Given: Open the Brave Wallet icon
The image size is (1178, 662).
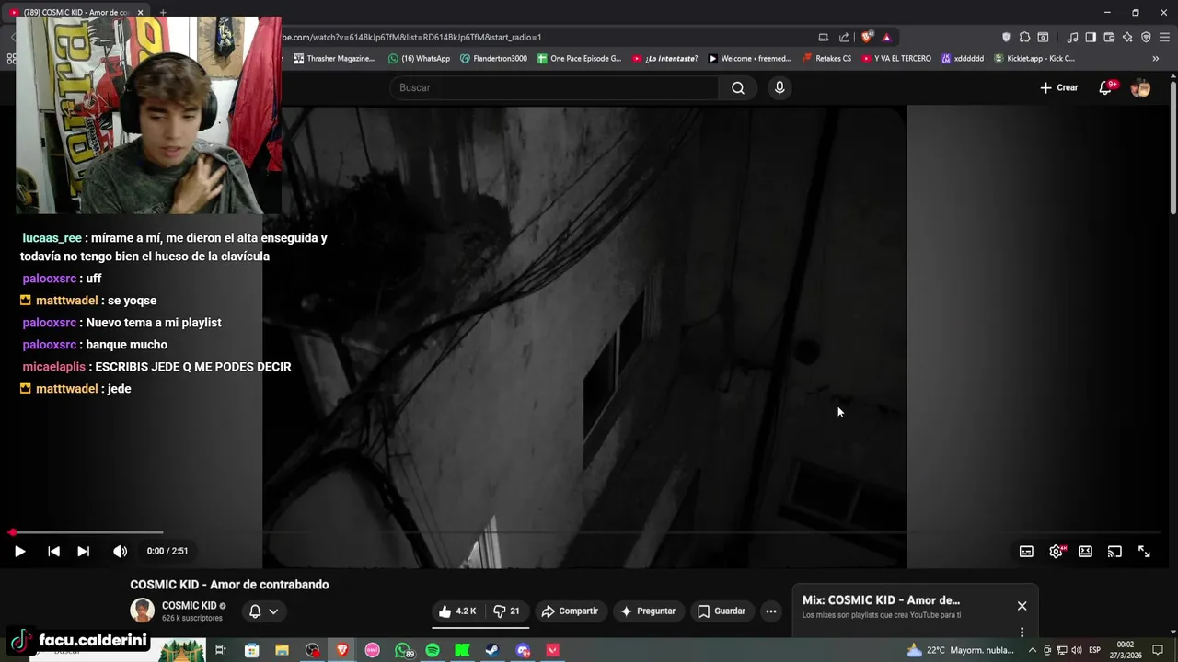Looking at the screenshot, I should (1109, 38).
